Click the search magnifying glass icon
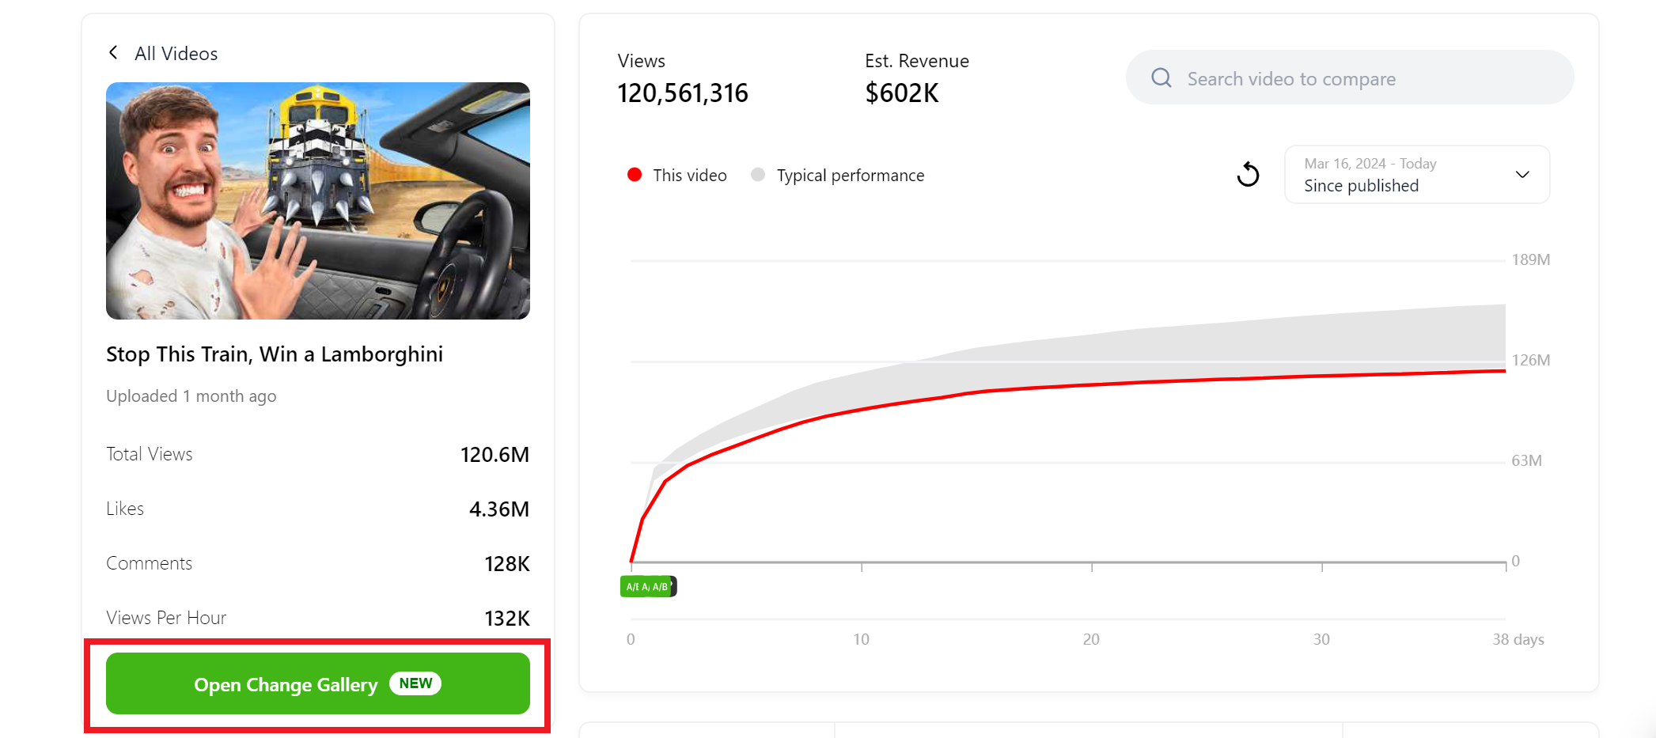The height and width of the screenshot is (738, 1656). coord(1160,78)
